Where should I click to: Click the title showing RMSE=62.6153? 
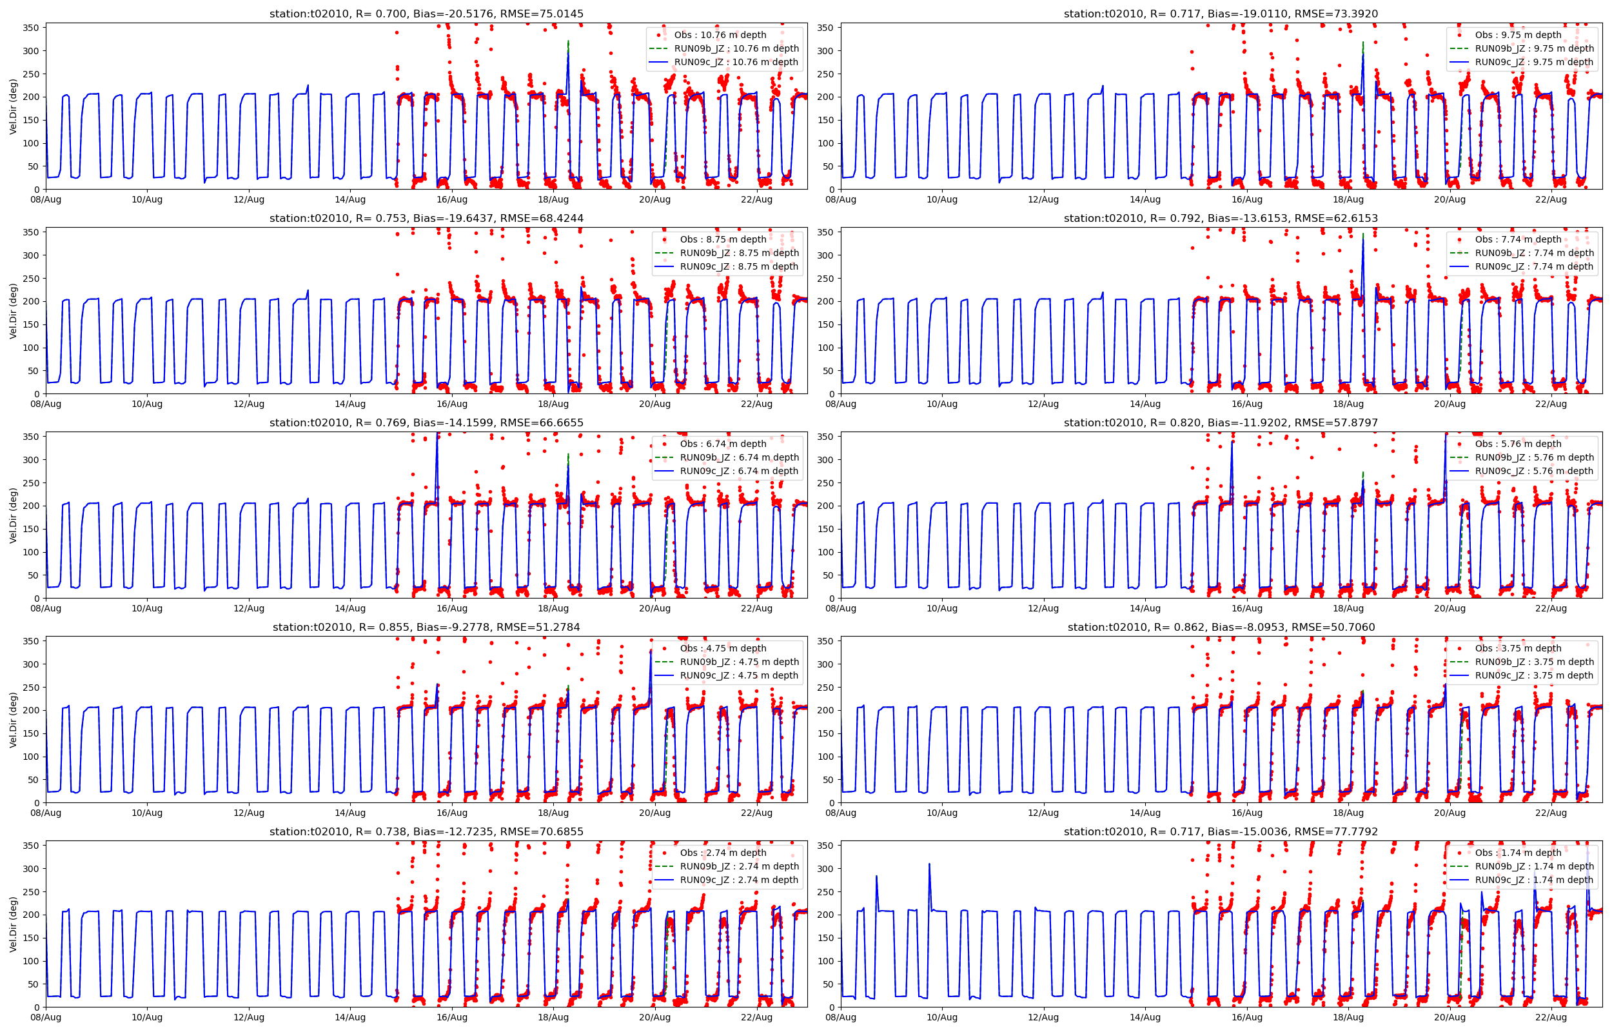point(1220,218)
